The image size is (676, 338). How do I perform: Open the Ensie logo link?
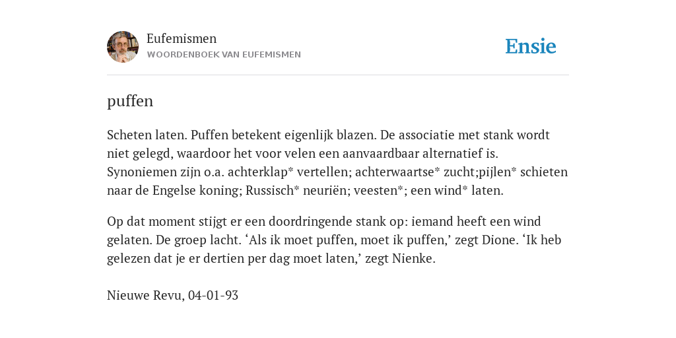tap(531, 46)
